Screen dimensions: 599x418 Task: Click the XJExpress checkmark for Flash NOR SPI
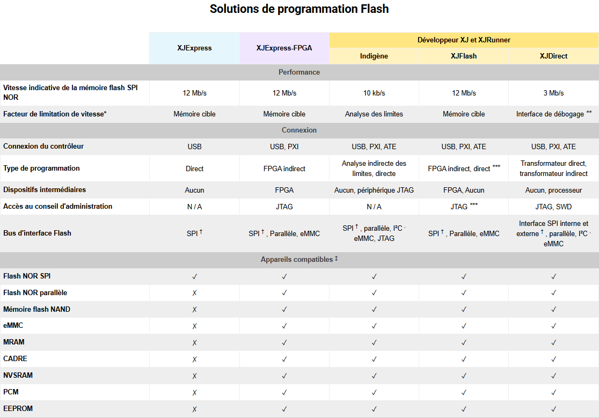(194, 277)
